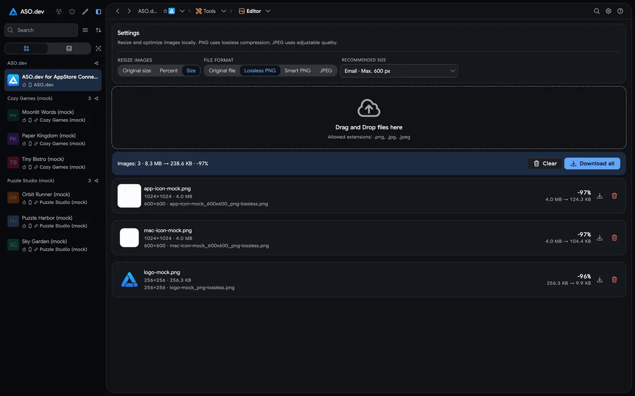Expand the app selector chevron after ASO.d...
635x396 pixels.
(x=182, y=11)
